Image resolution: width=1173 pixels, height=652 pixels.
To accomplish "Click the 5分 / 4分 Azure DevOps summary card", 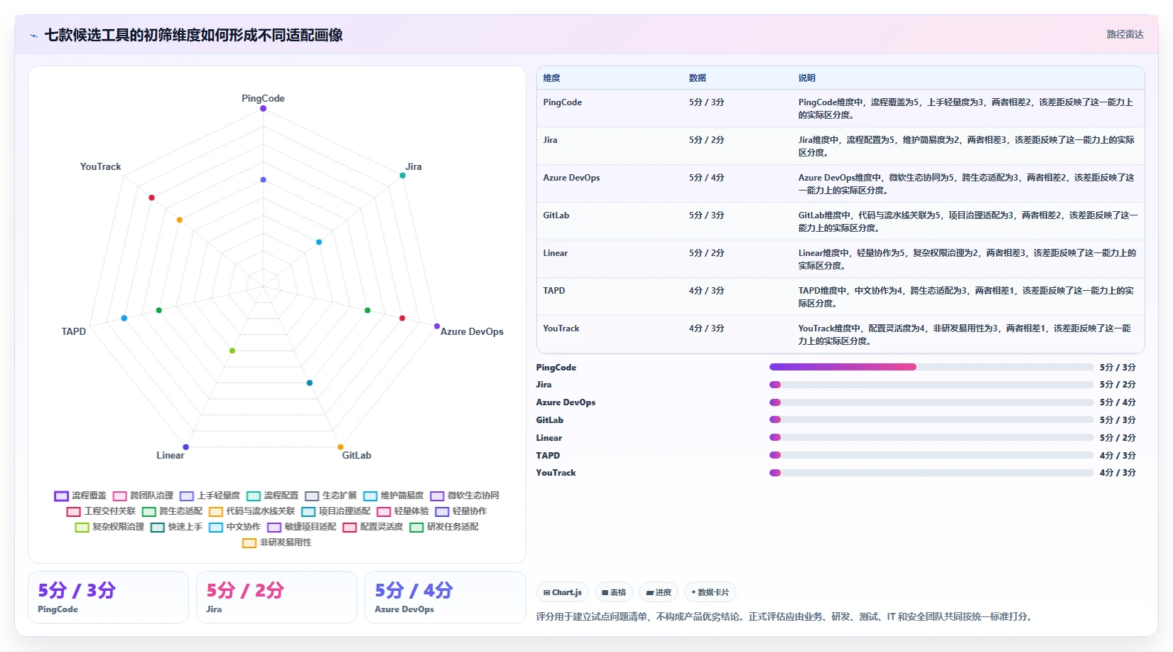I will [x=445, y=597].
